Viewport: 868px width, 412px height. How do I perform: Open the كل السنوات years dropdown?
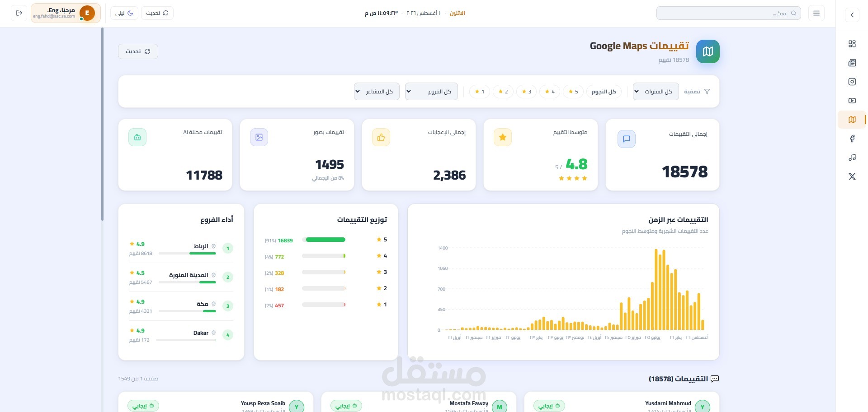click(x=656, y=92)
